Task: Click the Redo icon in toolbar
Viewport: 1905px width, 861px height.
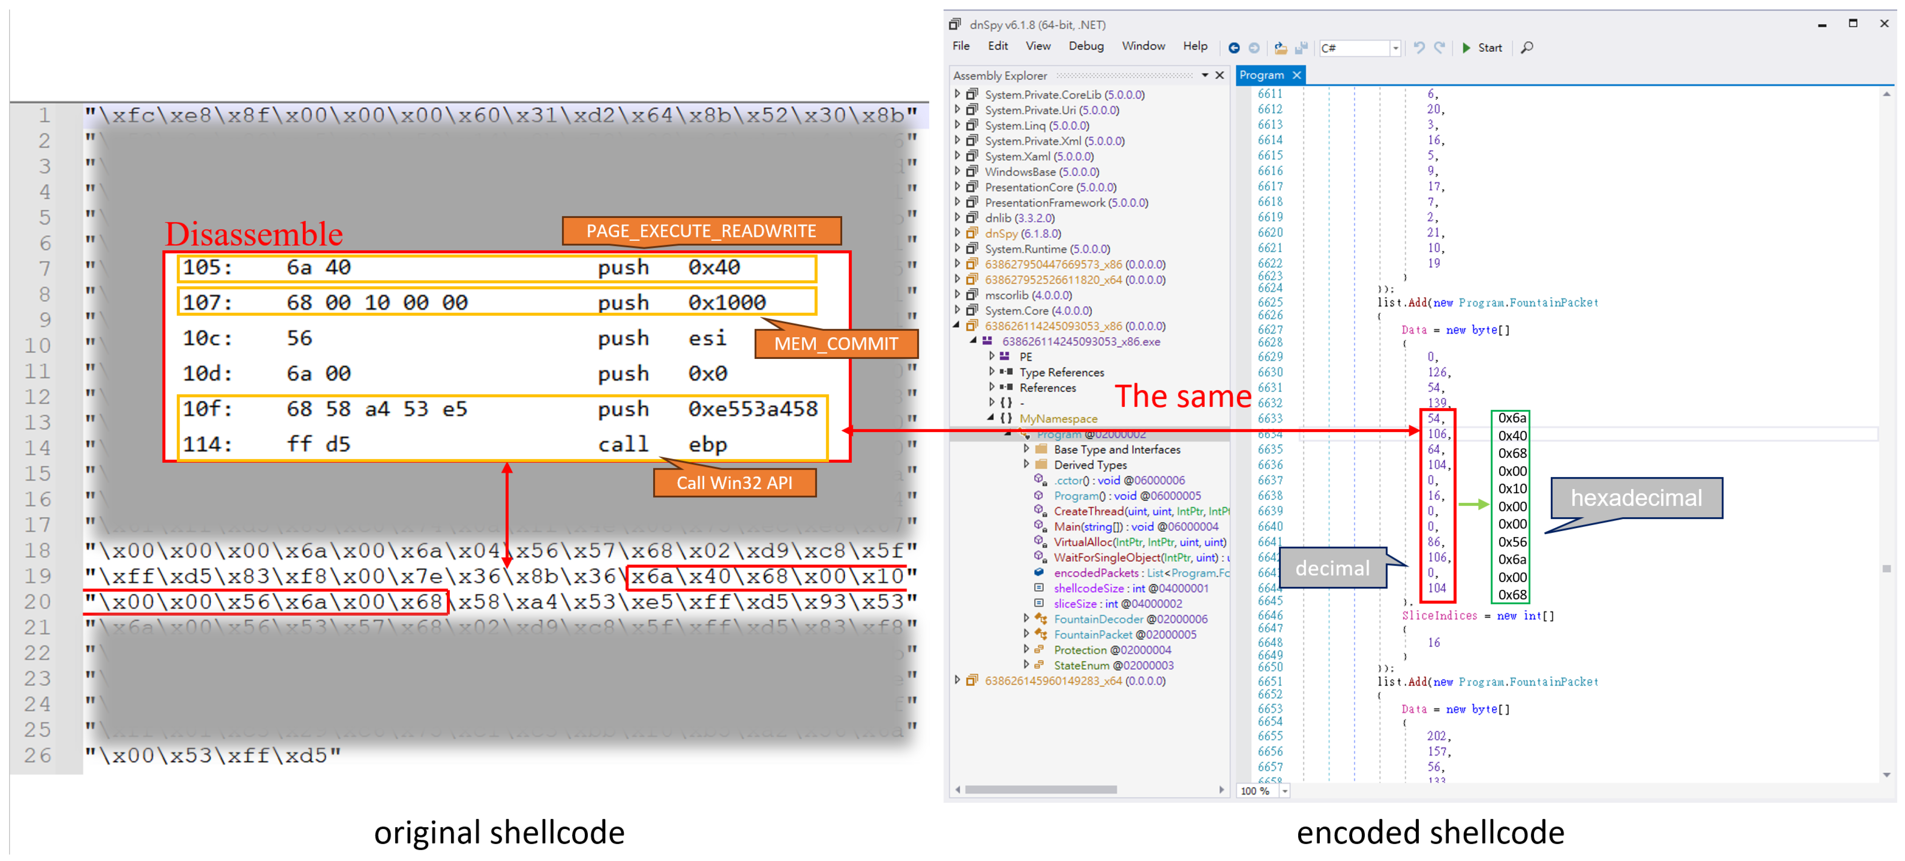Action: pyautogui.click(x=1439, y=48)
